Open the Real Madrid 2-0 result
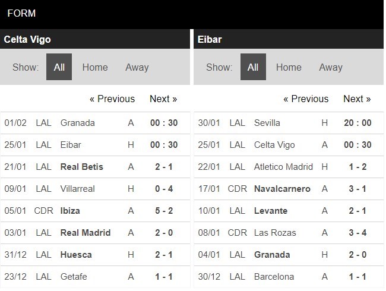 (95, 233)
